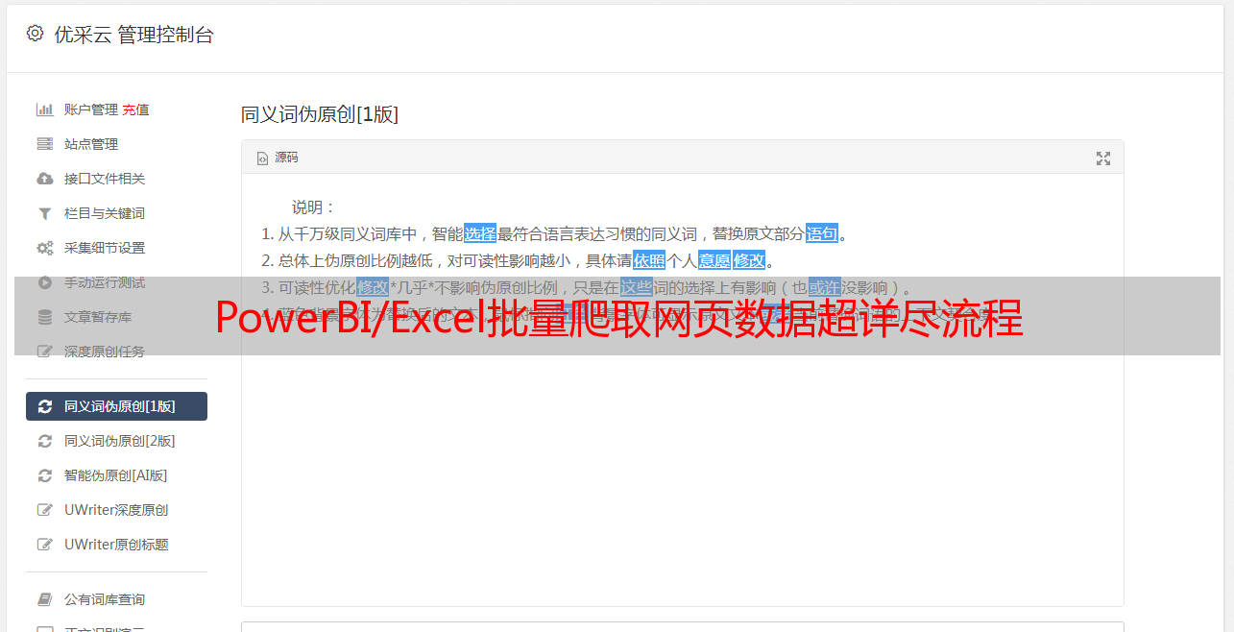The image size is (1234, 632).
Task: Expand the editor with the fullscreen icon
Action: tap(1103, 158)
